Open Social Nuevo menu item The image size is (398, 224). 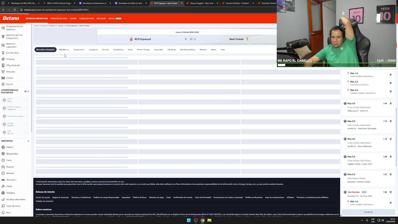pos(115,18)
